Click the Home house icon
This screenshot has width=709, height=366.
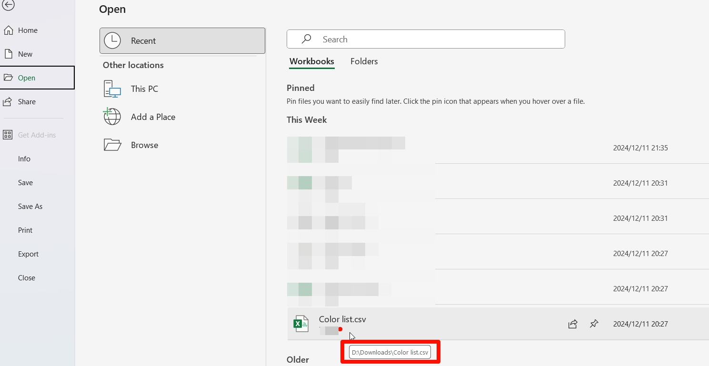click(8, 30)
